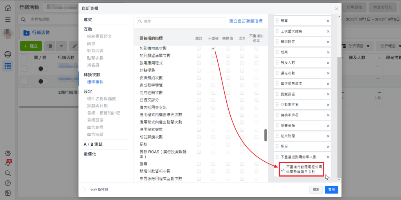Select 物件名稱與編號 under 設定

pyautogui.click(x=101, y=99)
